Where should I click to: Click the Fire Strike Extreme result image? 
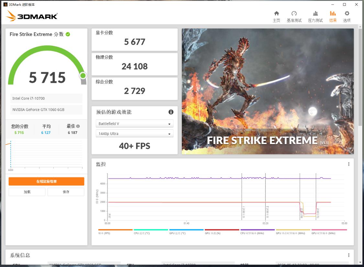coord(267,91)
